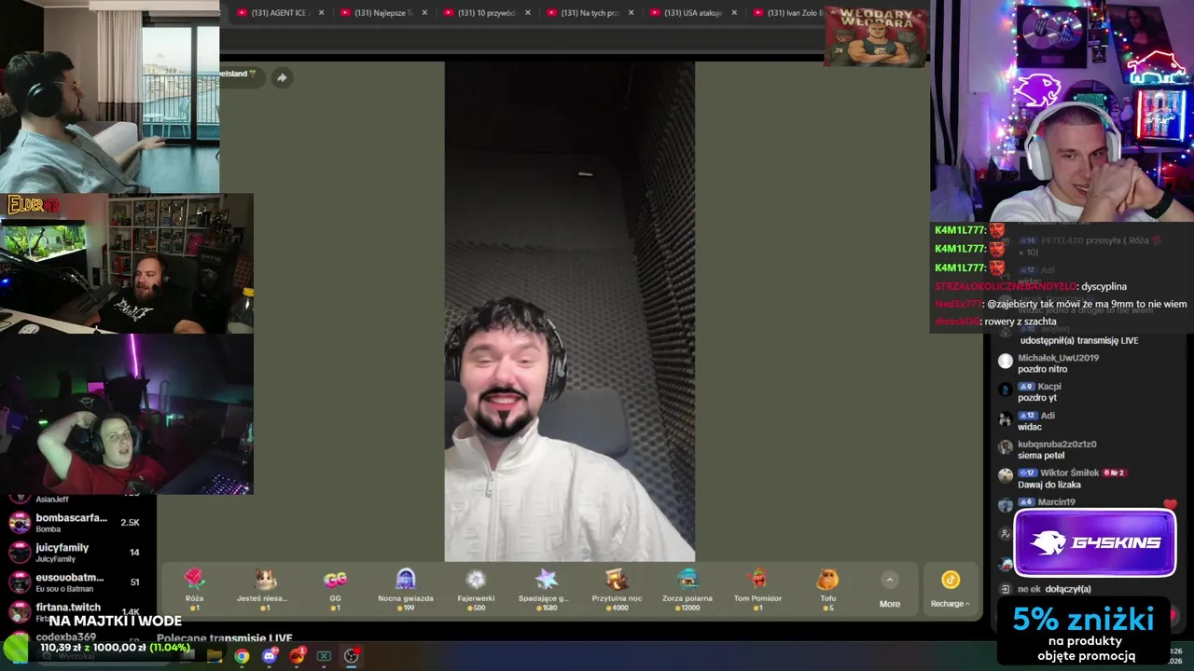The width and height of the screenshot is (1194, 671).
Task: Close the Na tych prz browser tab
Action: coord(632,13)
